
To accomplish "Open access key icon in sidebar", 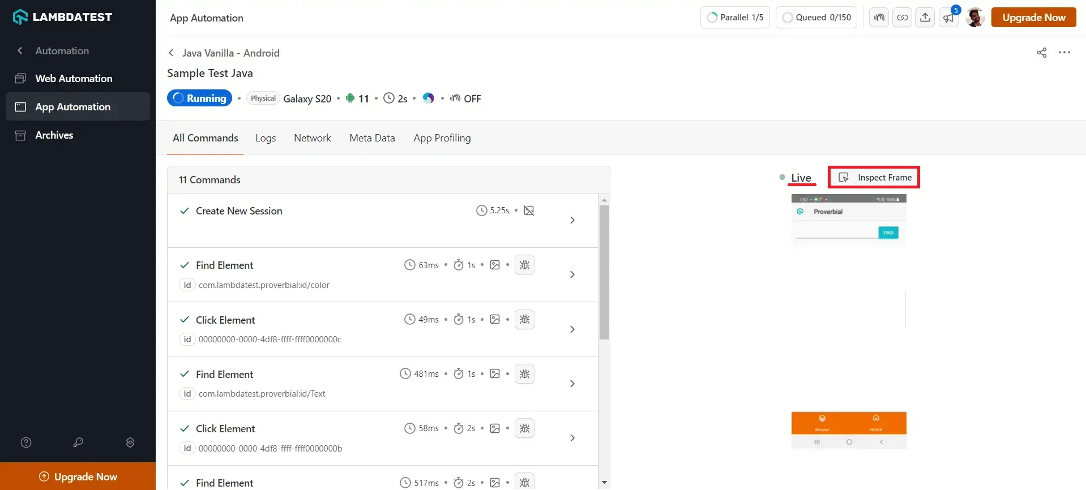I will [x=78, y=442].
